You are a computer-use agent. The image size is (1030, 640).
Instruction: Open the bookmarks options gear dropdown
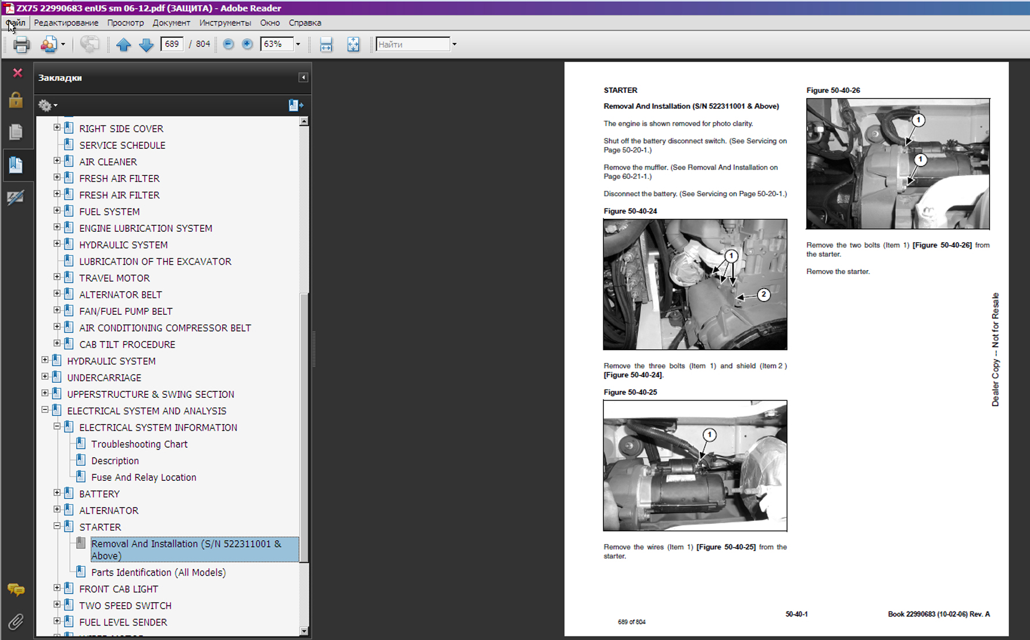tap(48, 105)
